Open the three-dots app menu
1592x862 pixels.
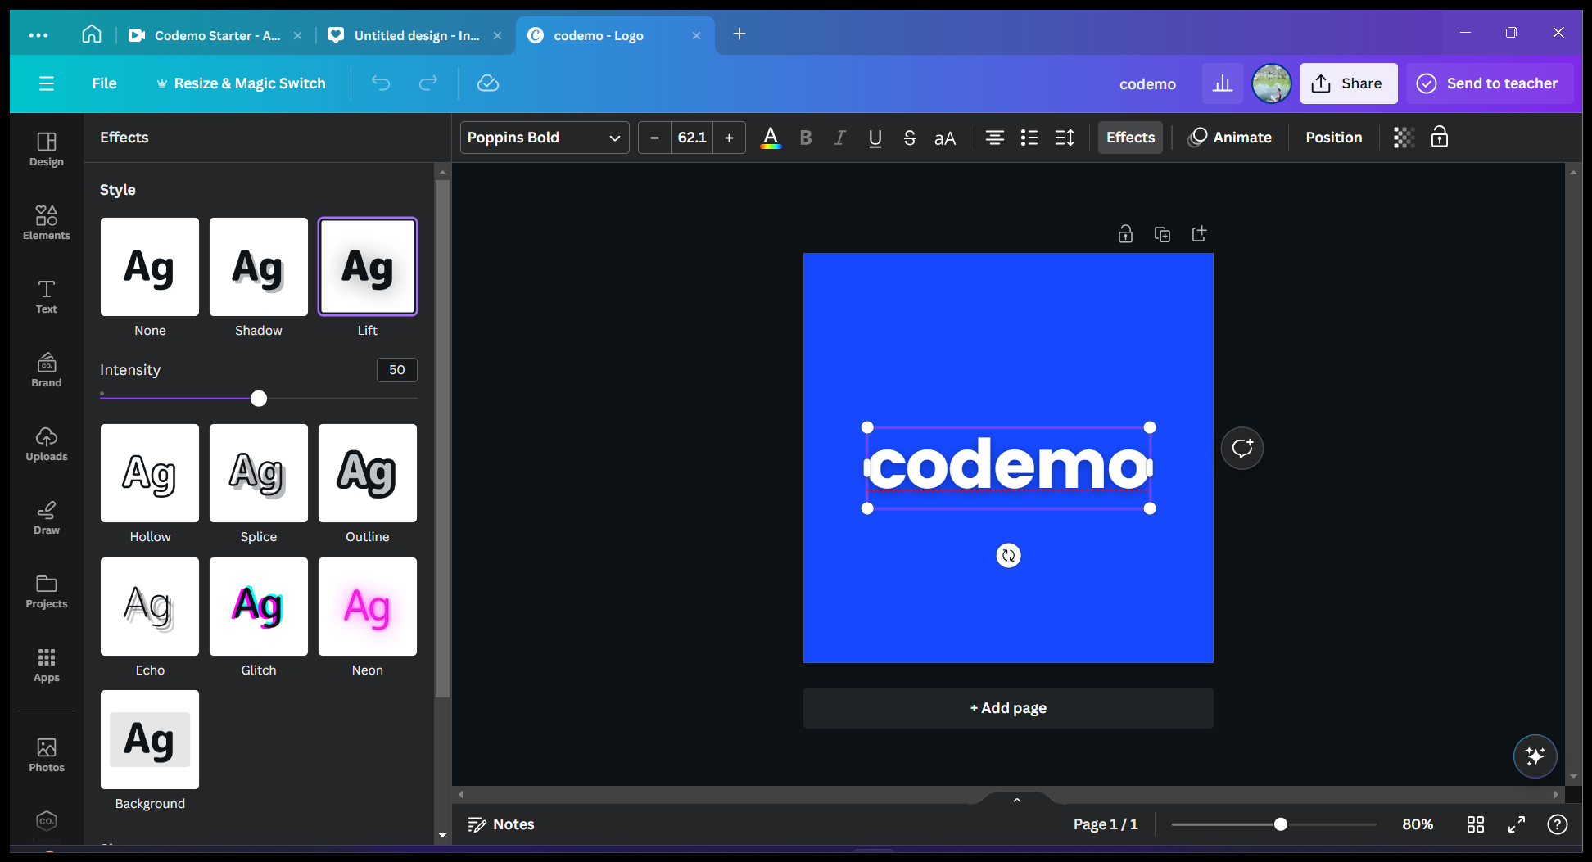pos(38,35)
